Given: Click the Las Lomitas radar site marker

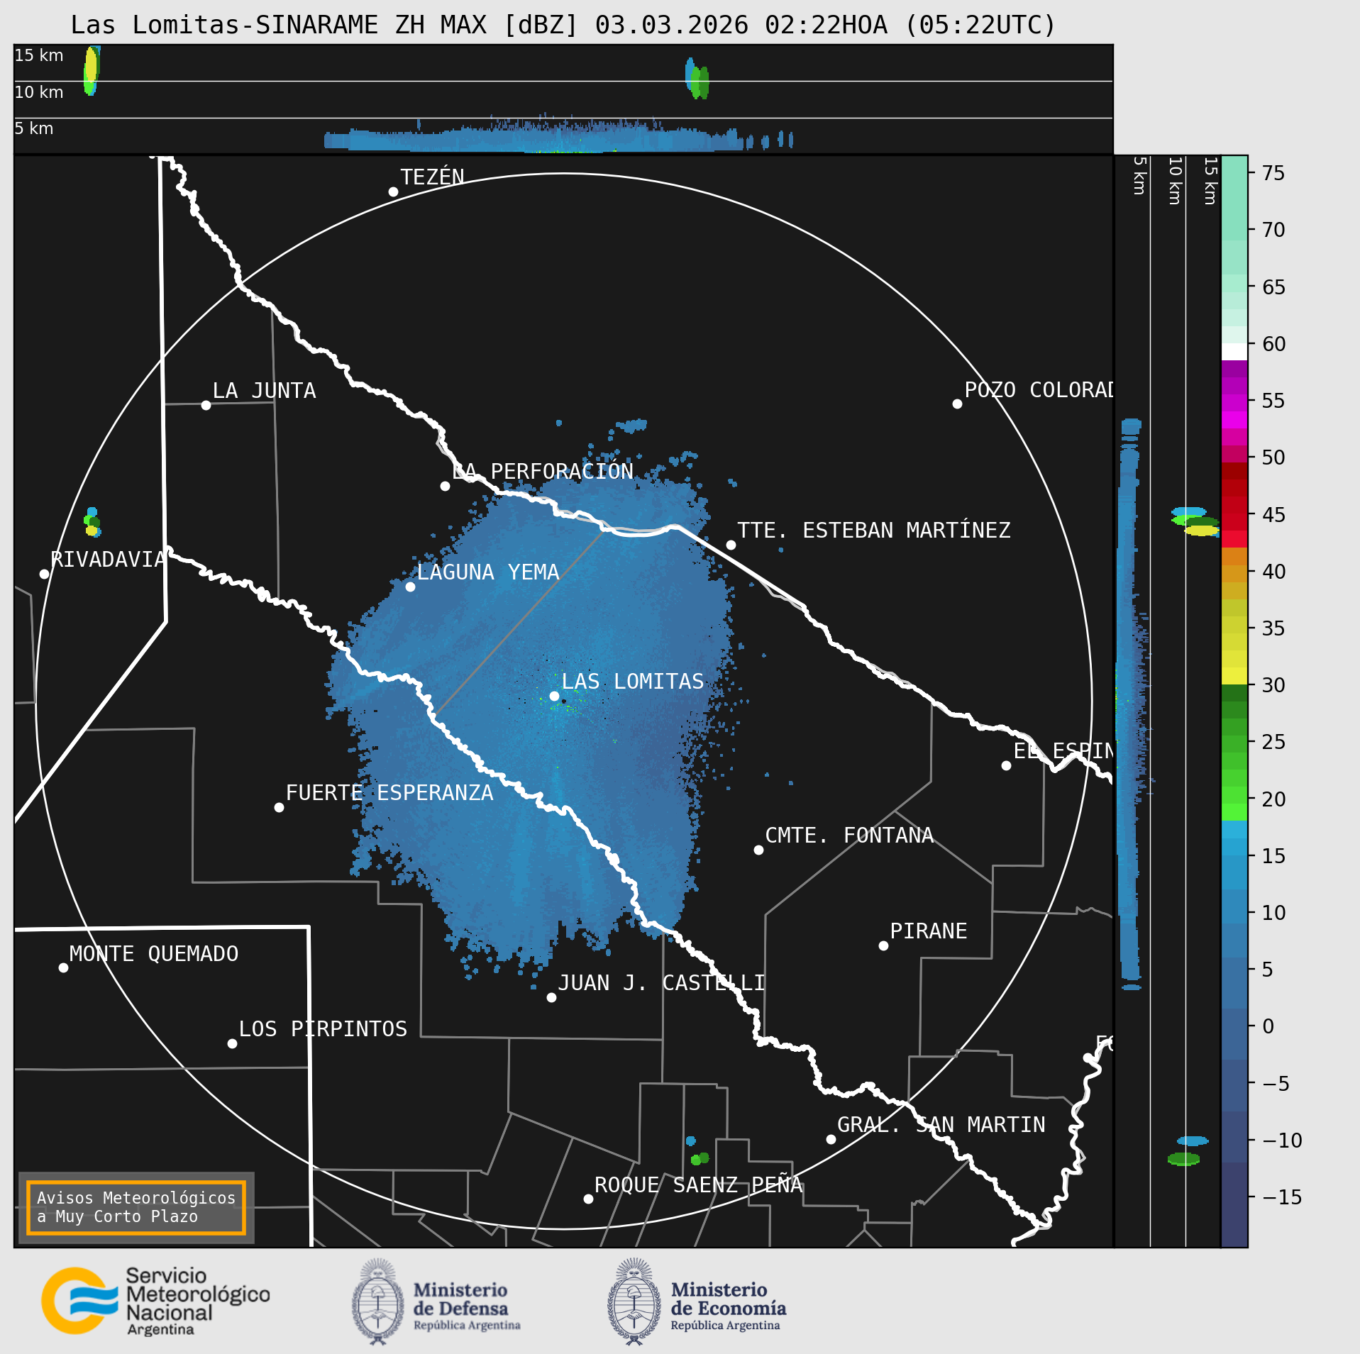Looking at the screenshot, I should pos(555,696).
